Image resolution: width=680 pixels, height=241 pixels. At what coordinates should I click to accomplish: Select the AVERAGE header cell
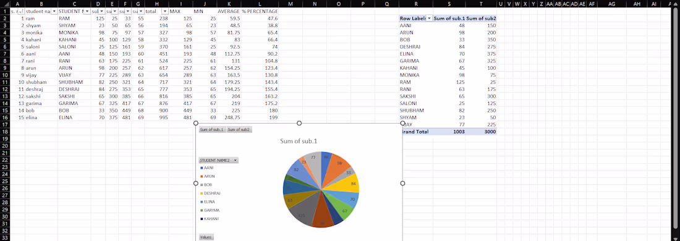[229, 11]
